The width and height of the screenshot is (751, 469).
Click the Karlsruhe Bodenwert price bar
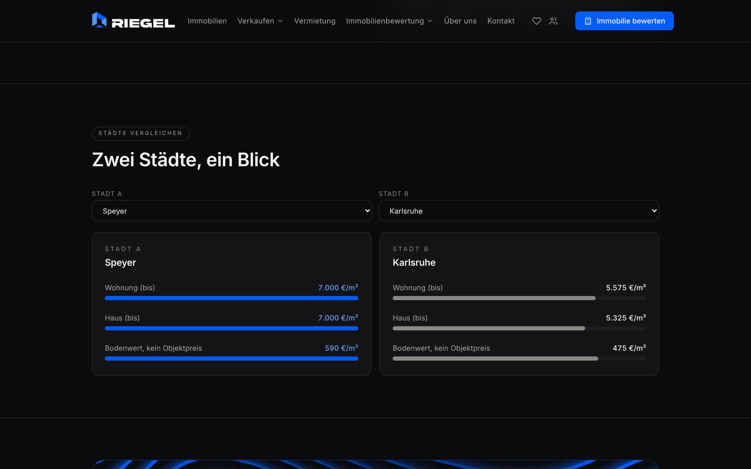coord(519,359)
